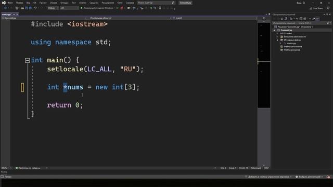Image resolution: width=333 pixels, height=187 pixels.
Task: Click Solution Explorer collapse all icon
Action: pos(301,19)
